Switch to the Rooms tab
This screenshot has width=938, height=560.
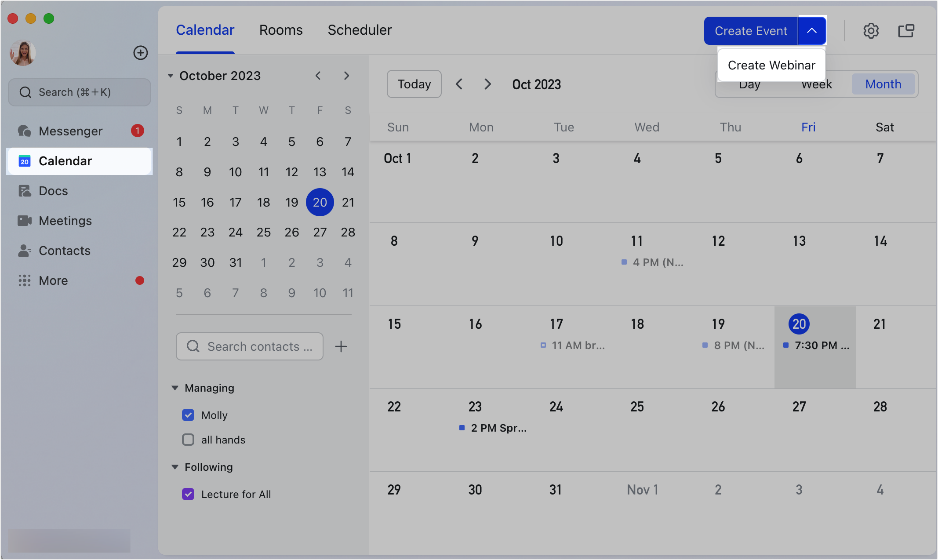(x=281, y=30)
